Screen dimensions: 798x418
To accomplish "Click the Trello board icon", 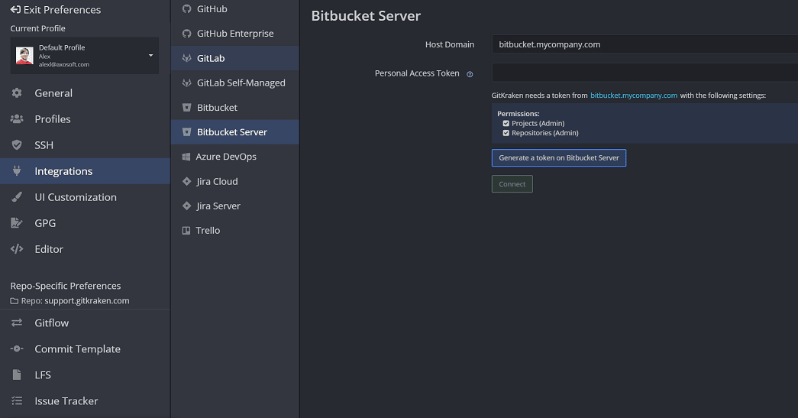I will point(186,231).
